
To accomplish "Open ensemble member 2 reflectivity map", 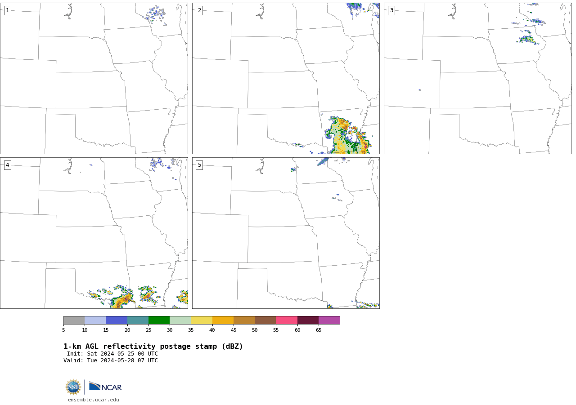I will click(286, 79).
